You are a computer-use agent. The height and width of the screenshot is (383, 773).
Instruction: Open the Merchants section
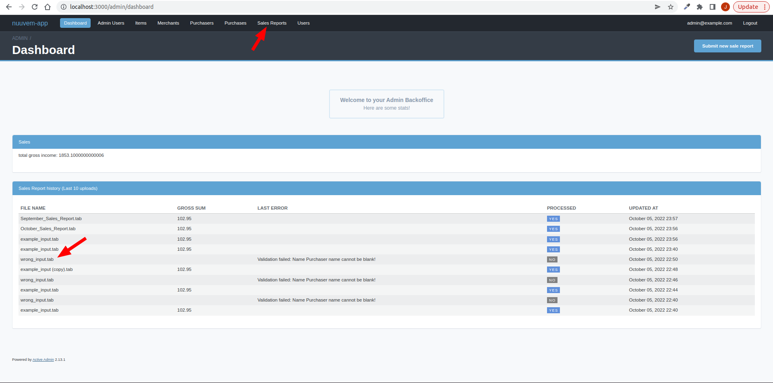[168, 23]
